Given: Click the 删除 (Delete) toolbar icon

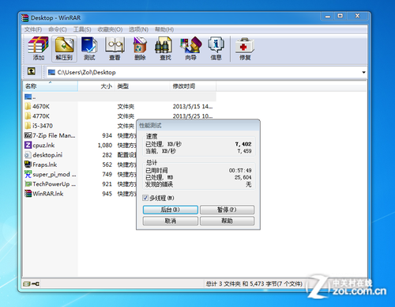Looking at the screenshot, I should pos(140,48).
